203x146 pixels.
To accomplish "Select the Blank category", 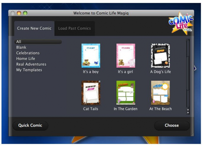I will (21, 47).
